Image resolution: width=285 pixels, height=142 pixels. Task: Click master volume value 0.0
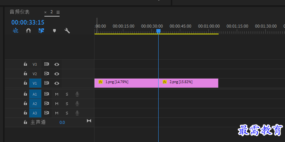tap(62, 122)
